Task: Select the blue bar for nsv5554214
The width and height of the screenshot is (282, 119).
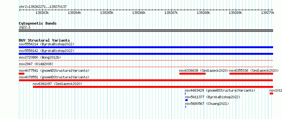Action: (146, 47)
